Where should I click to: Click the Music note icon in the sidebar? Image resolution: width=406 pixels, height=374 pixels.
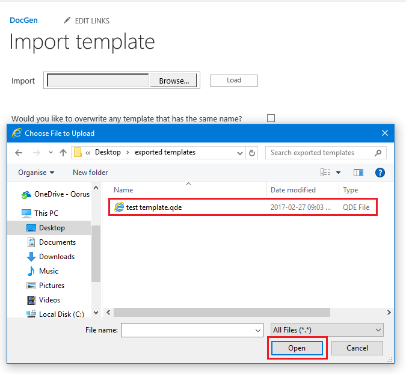[31, 271]
